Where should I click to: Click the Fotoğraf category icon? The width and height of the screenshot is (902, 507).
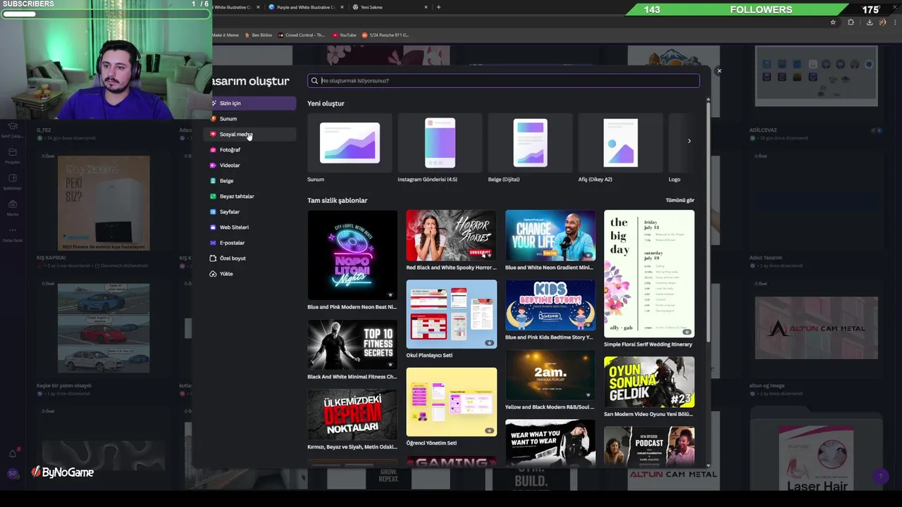pyautogui.click(x=213, y=150)
